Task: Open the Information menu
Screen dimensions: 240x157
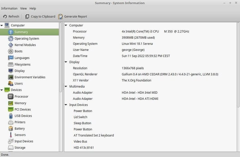Action: [x=9, y=9]
